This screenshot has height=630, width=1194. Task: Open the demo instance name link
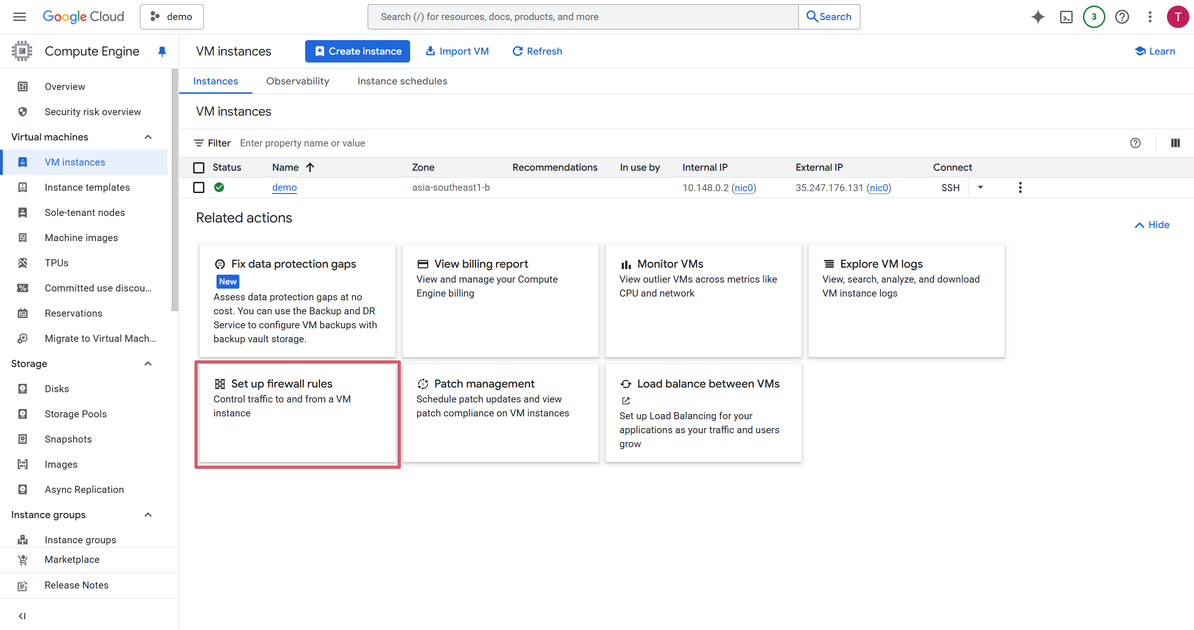coord(284,187)
